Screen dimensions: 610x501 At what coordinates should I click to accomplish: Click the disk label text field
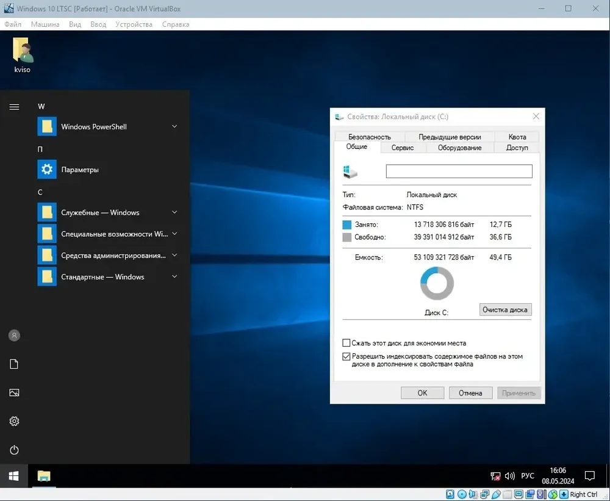(x=459, y=171)
